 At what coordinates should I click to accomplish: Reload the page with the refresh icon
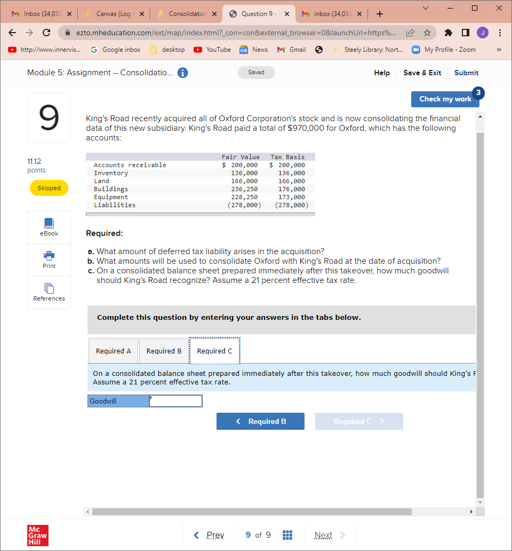46,33
